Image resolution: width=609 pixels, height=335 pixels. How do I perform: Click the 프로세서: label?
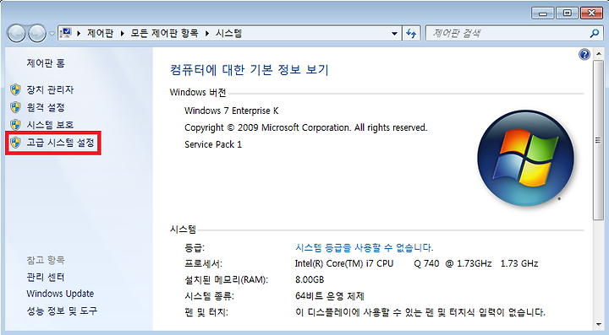(x=203, y=264)
